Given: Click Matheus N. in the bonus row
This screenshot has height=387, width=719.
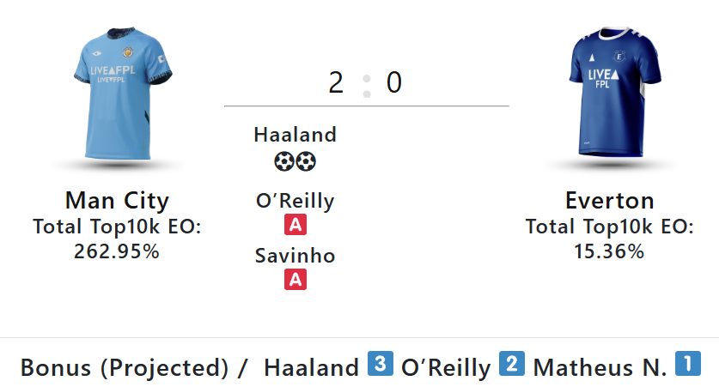Looking at the screenshot, I should pos(600,367).
